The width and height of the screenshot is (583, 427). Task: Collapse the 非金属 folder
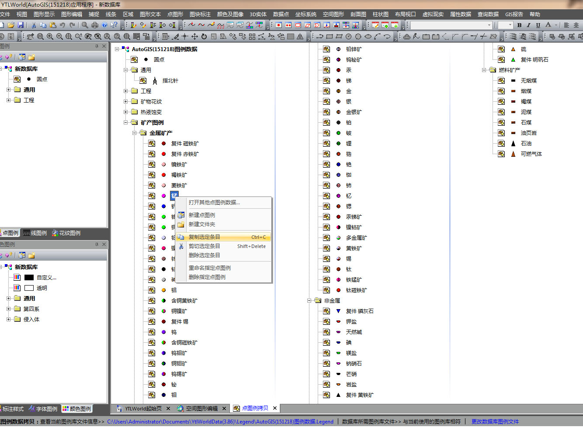click(309, 300)
